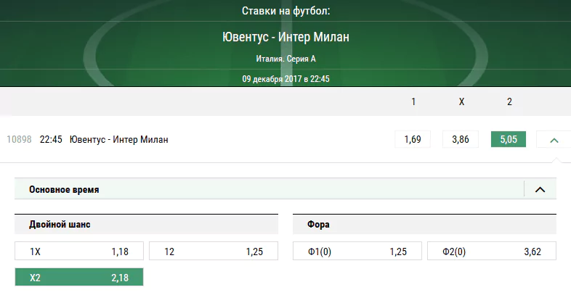Collapse match markets with green chevron

tap(554, 139)
